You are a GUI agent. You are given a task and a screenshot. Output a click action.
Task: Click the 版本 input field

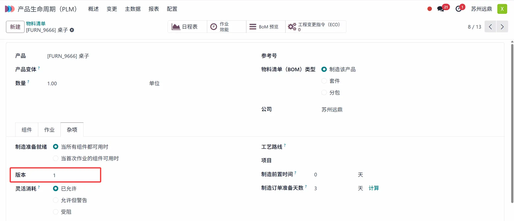[75, 175]
